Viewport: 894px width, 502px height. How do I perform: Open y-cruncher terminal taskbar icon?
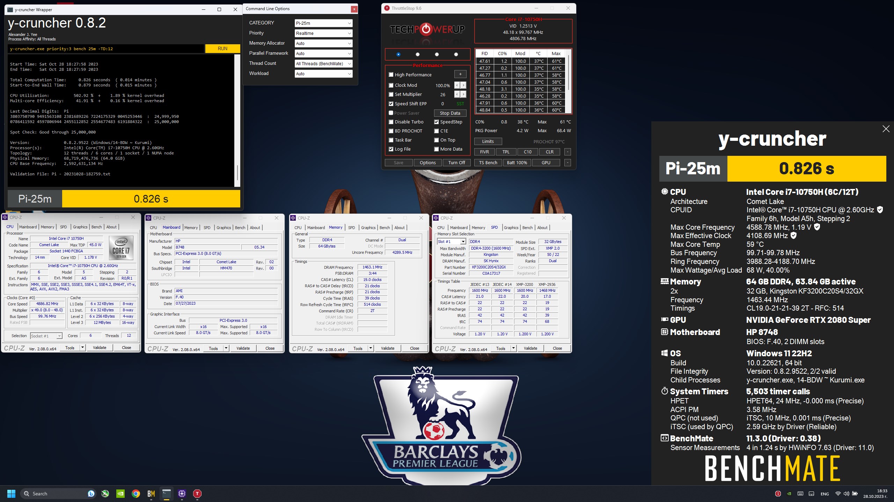pos(167,494)
